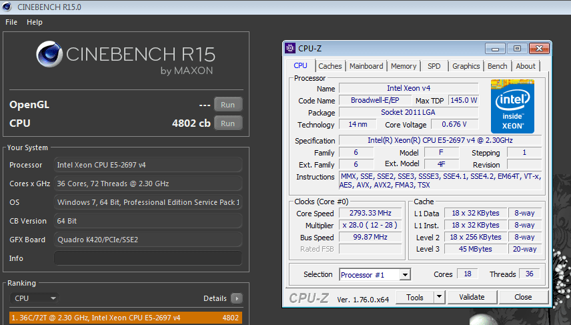
Task: Click the Tools button in CPU-Z
Action: coord(415,298)
